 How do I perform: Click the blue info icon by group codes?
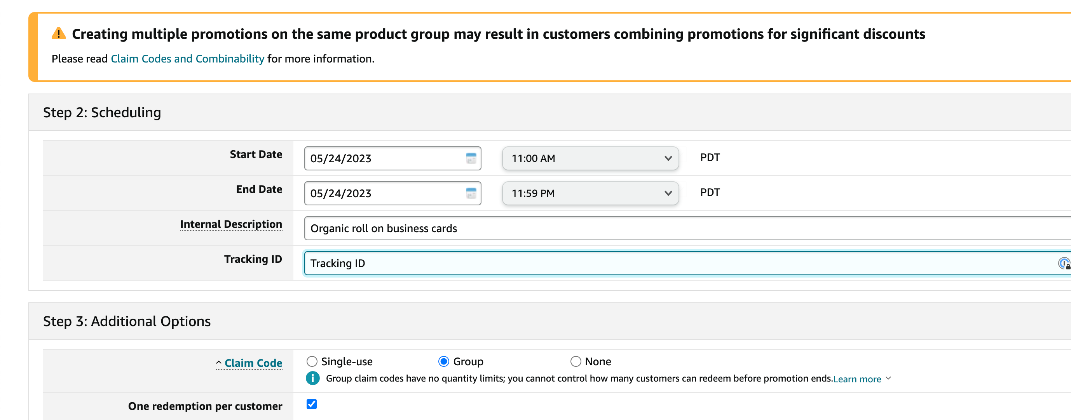pyautogui.click(x=313, y=378)
